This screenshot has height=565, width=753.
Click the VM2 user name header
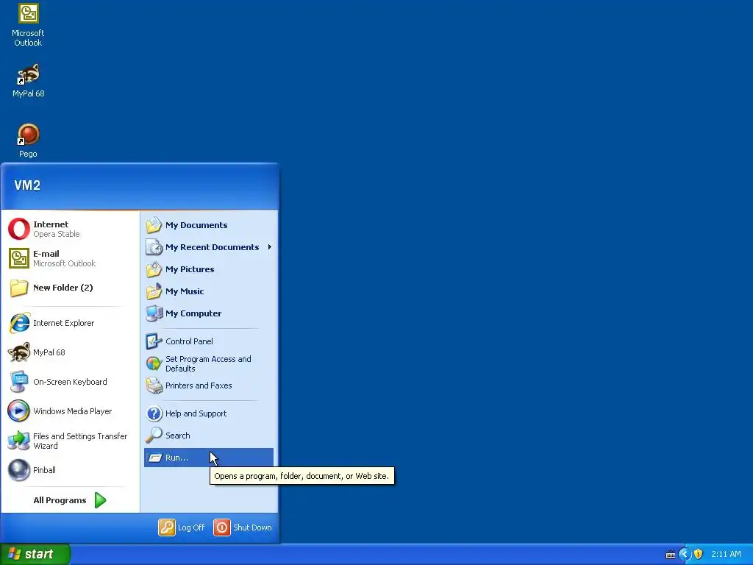pos(27,185)
